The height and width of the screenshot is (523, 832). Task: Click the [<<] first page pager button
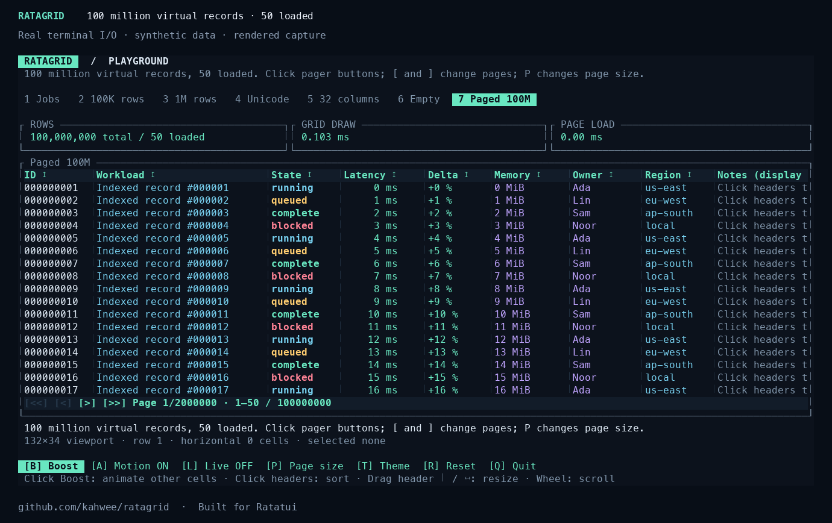[x=36, y=403]
